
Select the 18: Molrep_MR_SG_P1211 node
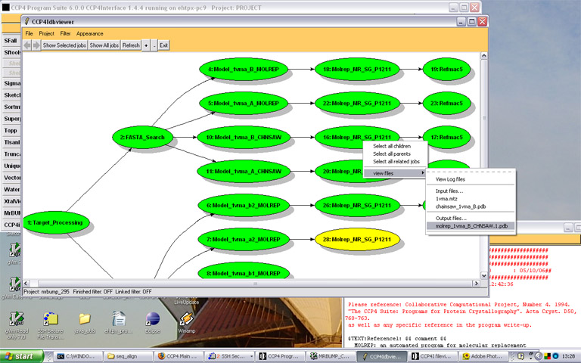[x=357, y=70]
